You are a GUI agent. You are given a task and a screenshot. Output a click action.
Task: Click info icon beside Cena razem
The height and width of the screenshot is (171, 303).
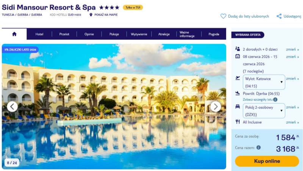pyautogui.click(x=259, y=148)
